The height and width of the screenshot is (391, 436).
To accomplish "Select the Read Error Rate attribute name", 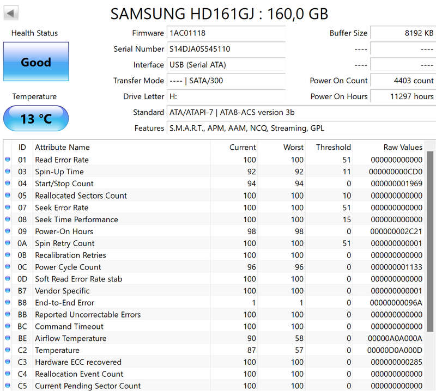I will click(x=62, y=160).
